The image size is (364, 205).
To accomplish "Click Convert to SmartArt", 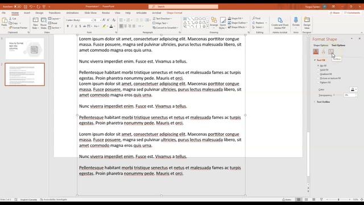I will coord(165,28).
